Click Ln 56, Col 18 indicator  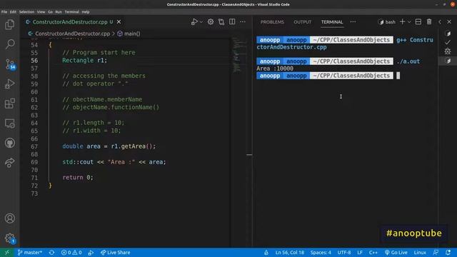[x=290, y=253]
